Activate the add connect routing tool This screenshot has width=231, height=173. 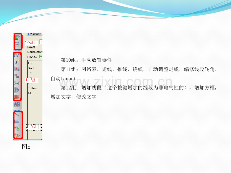(x=17, y=62)
